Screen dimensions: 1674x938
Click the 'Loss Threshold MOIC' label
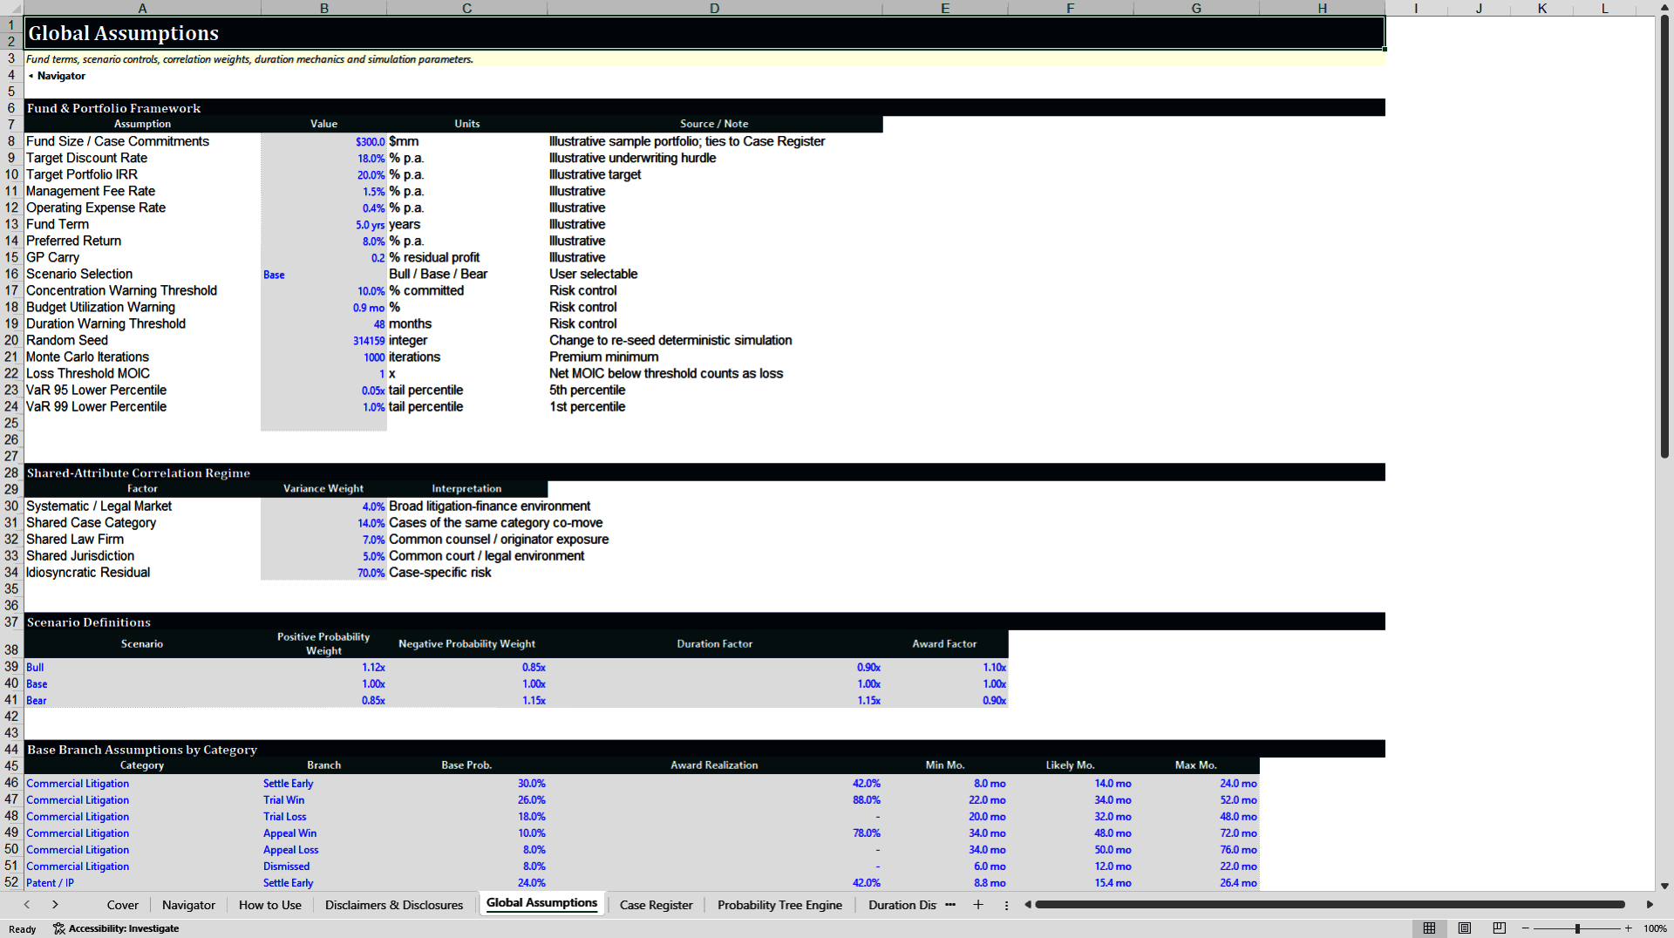[x=88, y=373]
